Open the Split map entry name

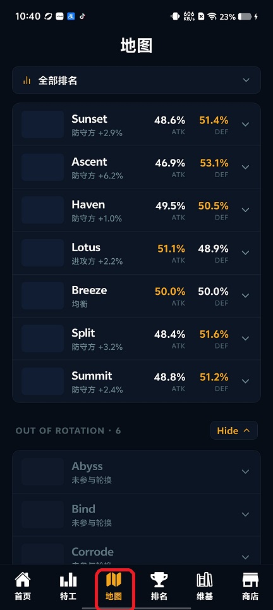pyautogui.click(x=83, y=333)
